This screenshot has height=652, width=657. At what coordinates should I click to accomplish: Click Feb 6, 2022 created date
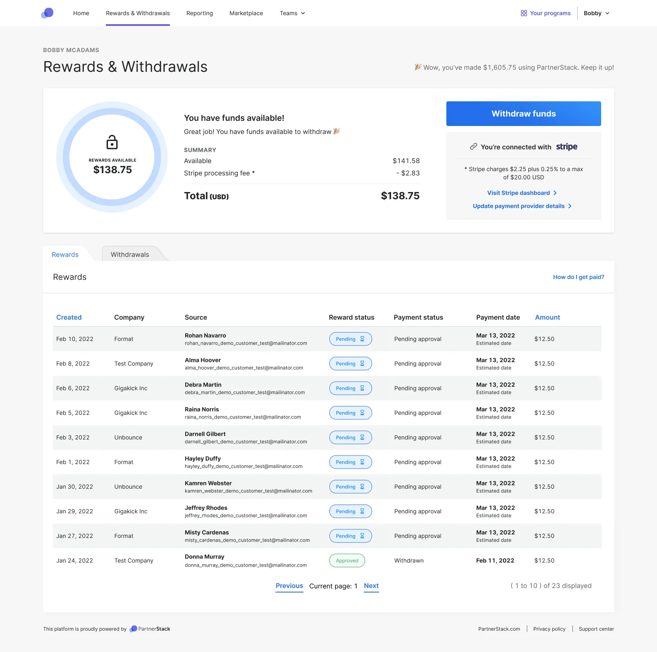tap(73, 388)
